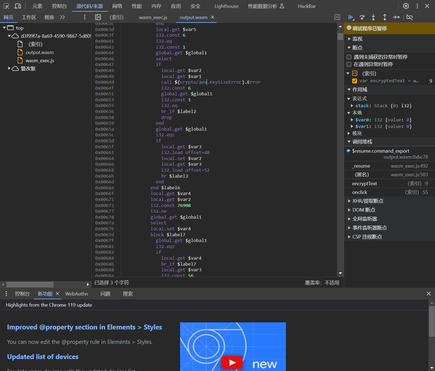Click the navigator horizontal scrollbar thumb
Image resolution: width=435 pixels, height=371 pixels.
[x=30, y=284]
